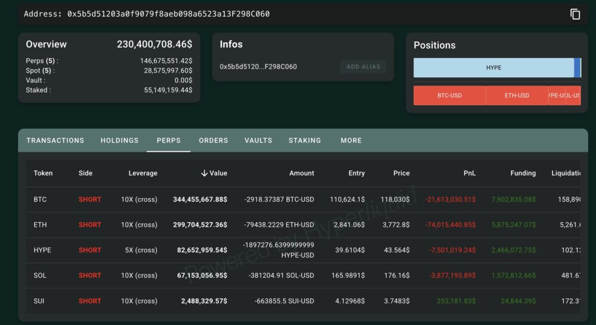Select the Perps tab
596x325 pixels.
(168, 141)
